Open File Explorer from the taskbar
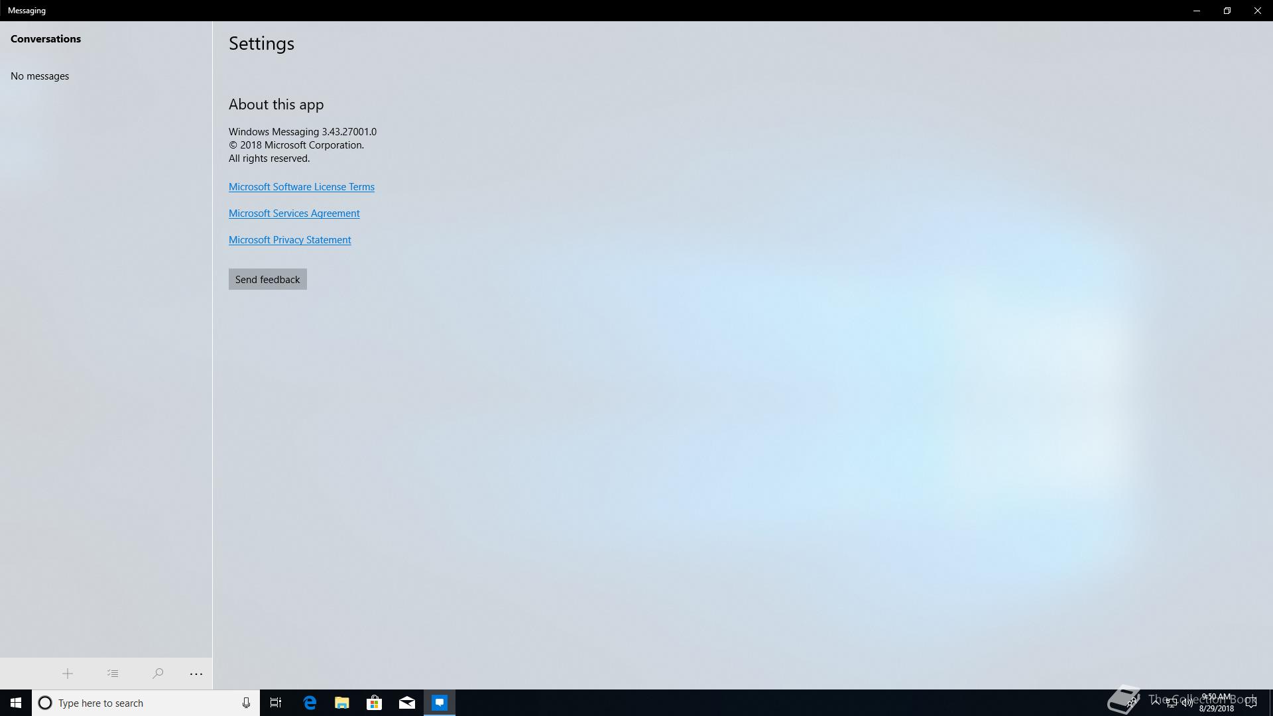The width and height of the screenshot is (1273, 716). click(x=342, y=703)
